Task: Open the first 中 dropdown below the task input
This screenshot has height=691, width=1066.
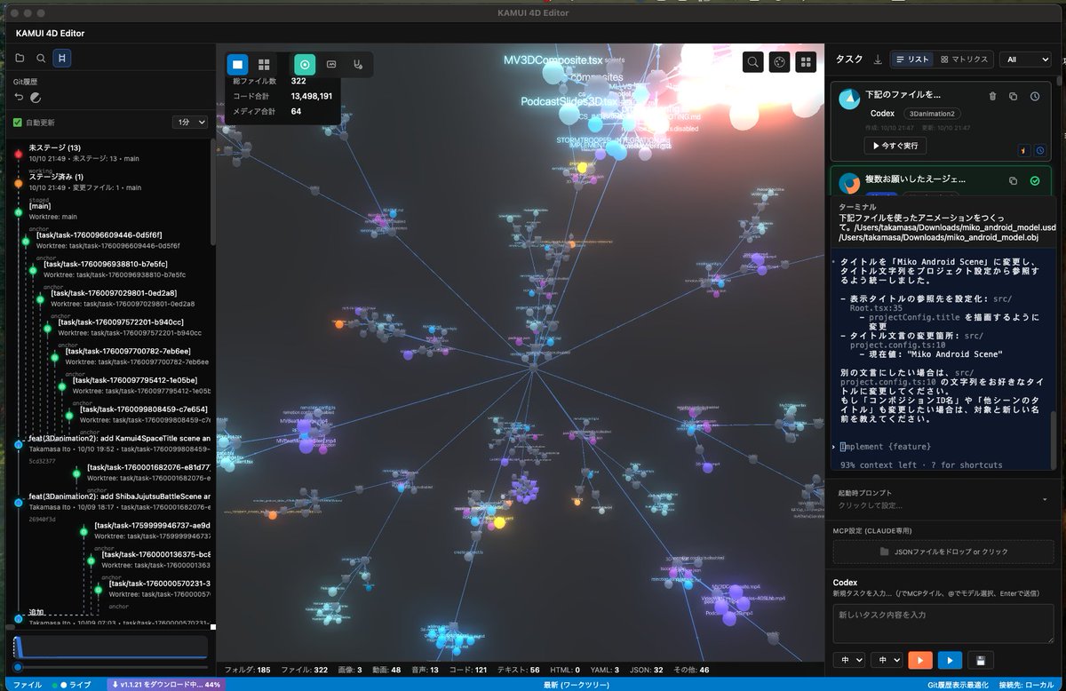Action: 847,660
